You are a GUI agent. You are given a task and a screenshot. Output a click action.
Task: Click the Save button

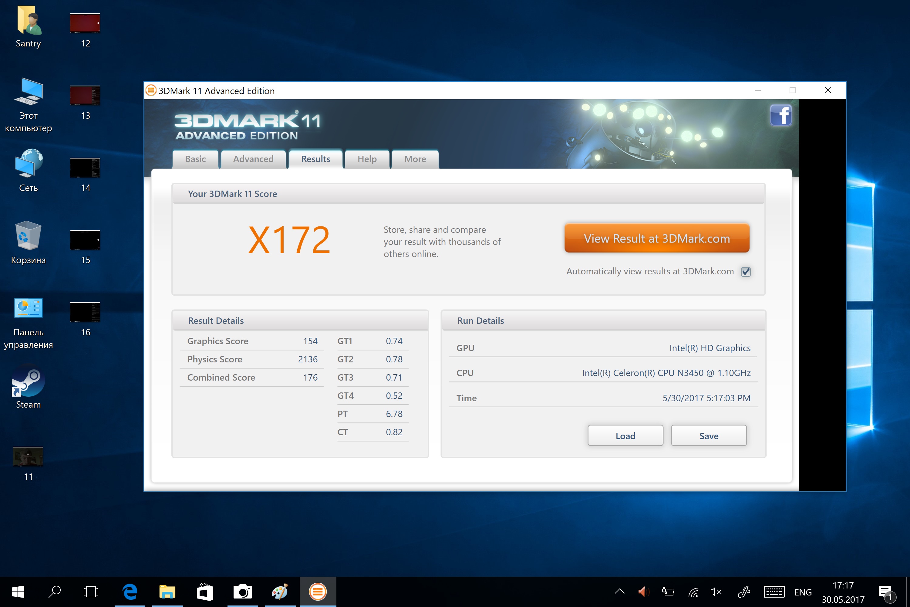[x=708, y=436]
